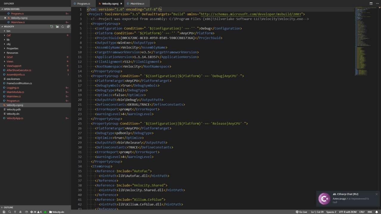Open MainModule.cs in the file tree

(35, 92)
